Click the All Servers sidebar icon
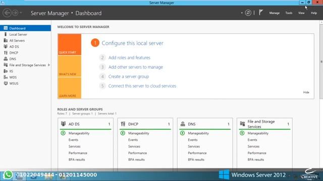 coord(6,40)
